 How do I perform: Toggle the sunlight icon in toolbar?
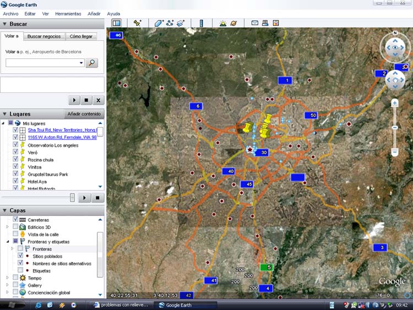[x=222, y=23]
